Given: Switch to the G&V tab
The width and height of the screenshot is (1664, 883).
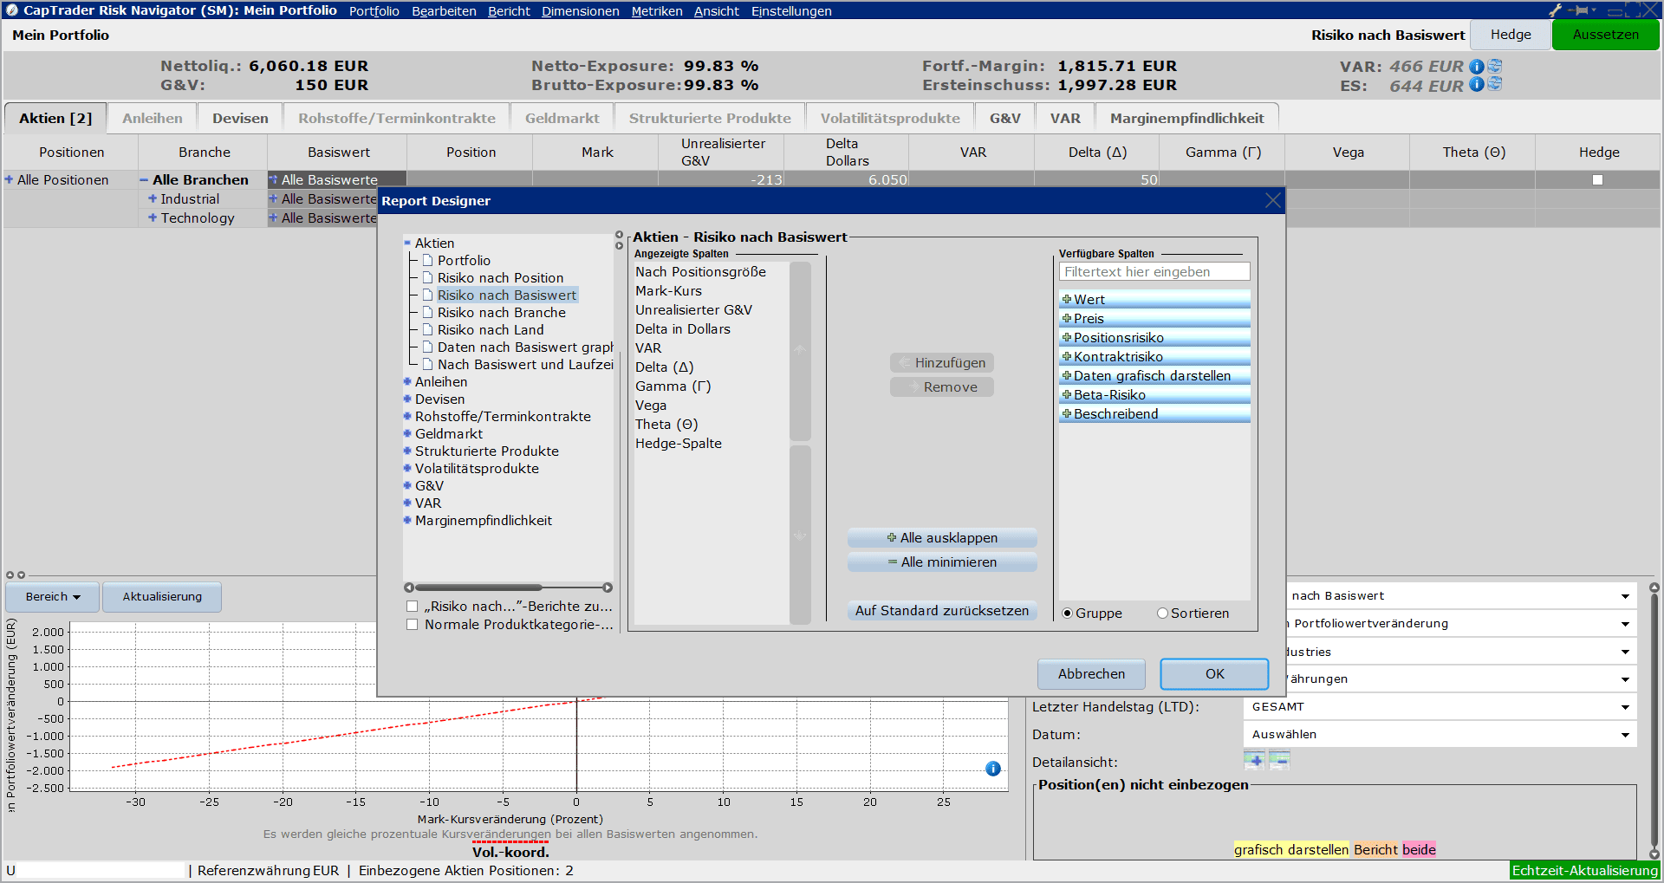Looking at the screenshot, I should [x=1004, y=119].
